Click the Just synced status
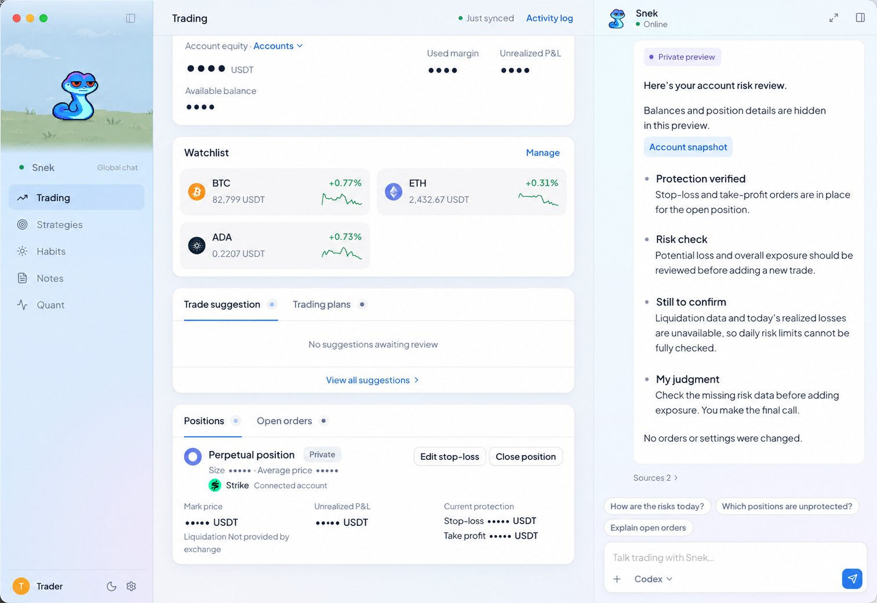Viewport: 877px width, 603px height. pyautogui.click(x=486, y=18)
